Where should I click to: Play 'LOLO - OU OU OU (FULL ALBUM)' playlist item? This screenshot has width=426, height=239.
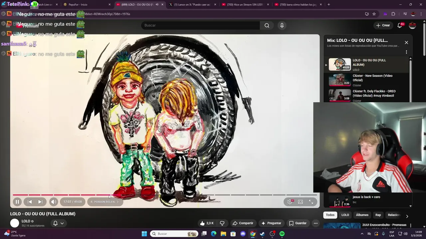(x=366, y=64)
